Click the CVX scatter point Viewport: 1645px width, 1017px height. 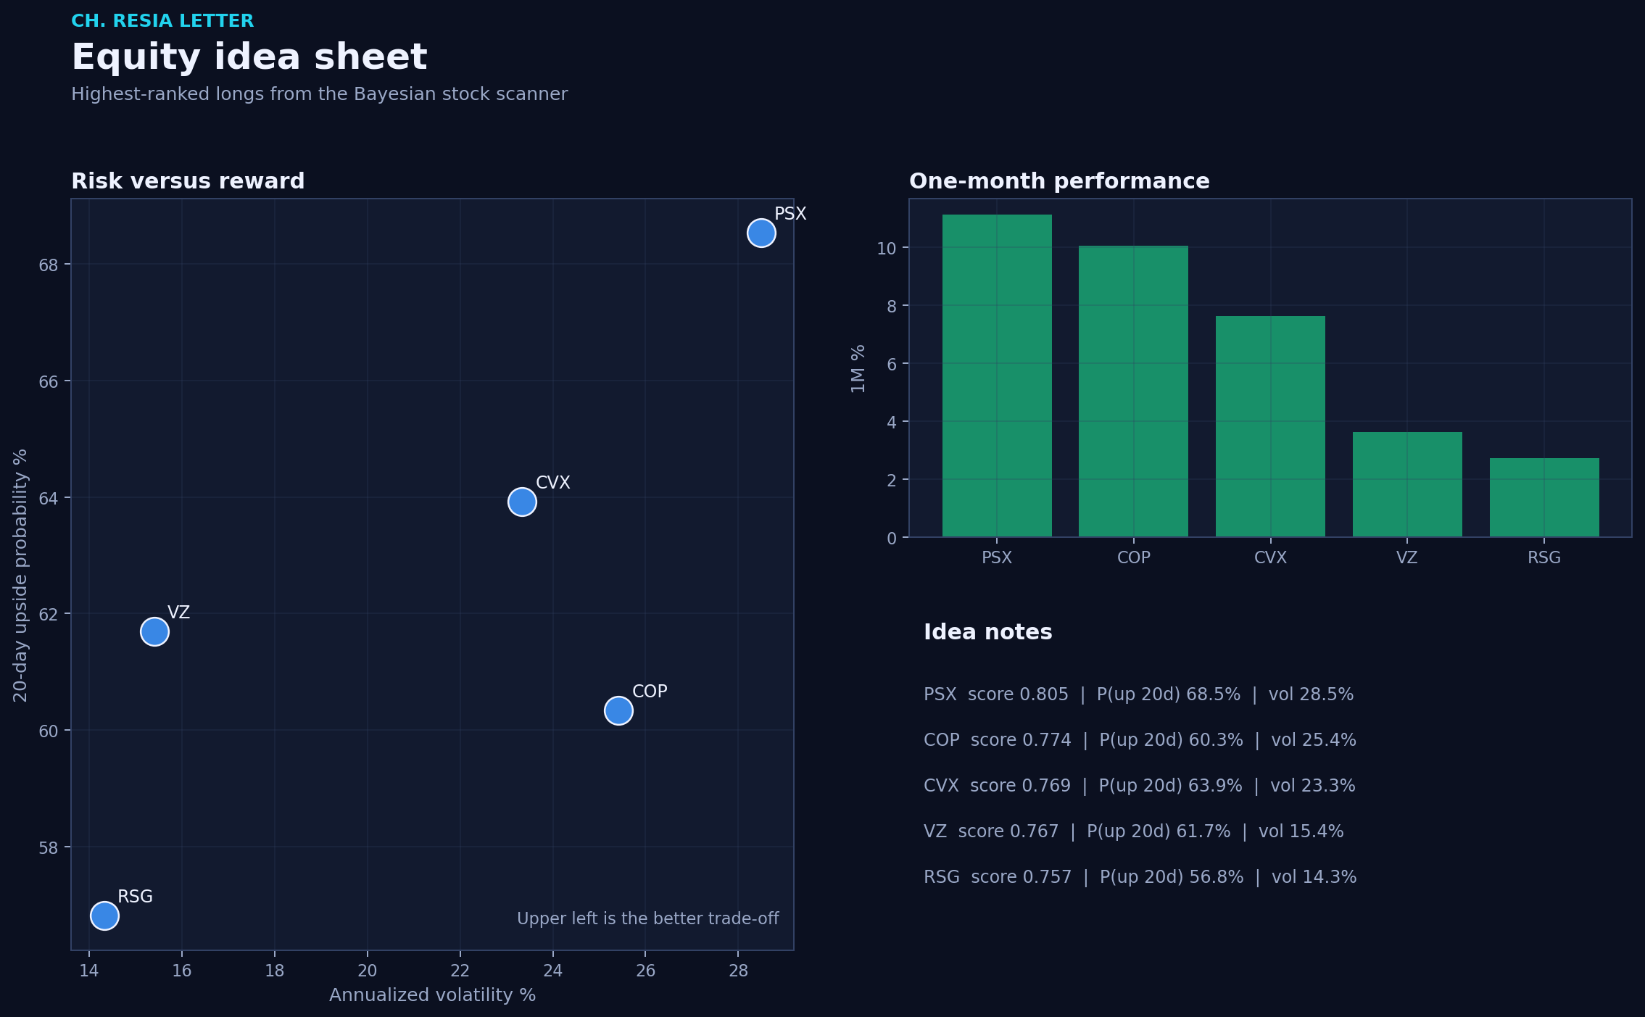click(x=522, y=502)
